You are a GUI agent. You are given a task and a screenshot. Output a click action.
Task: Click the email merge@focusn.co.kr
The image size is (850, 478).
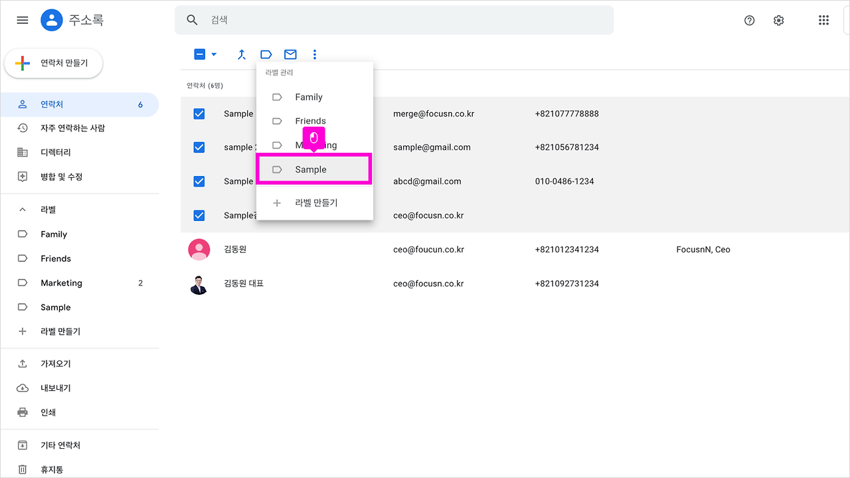434,114
